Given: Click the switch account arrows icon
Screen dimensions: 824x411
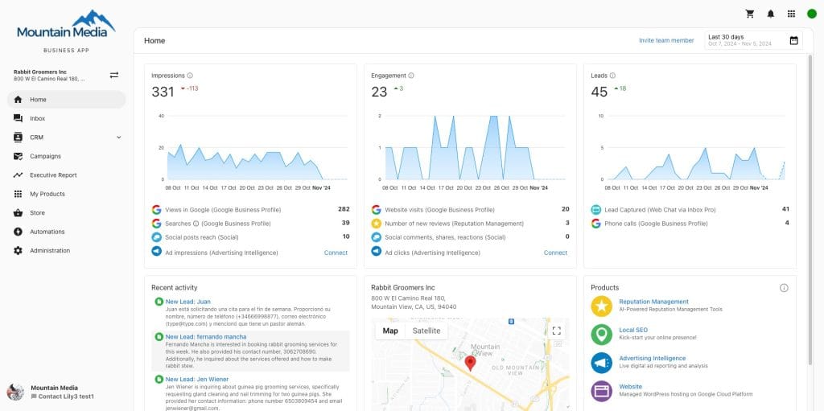Looking at the screenshot, I should (114, 75).
